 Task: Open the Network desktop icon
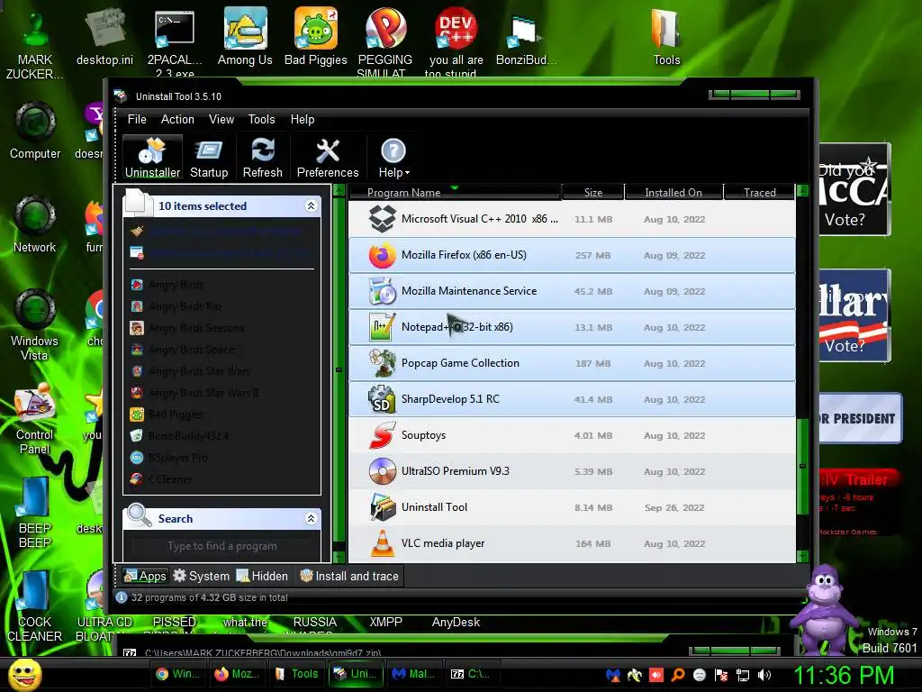(x=35, y=224)
